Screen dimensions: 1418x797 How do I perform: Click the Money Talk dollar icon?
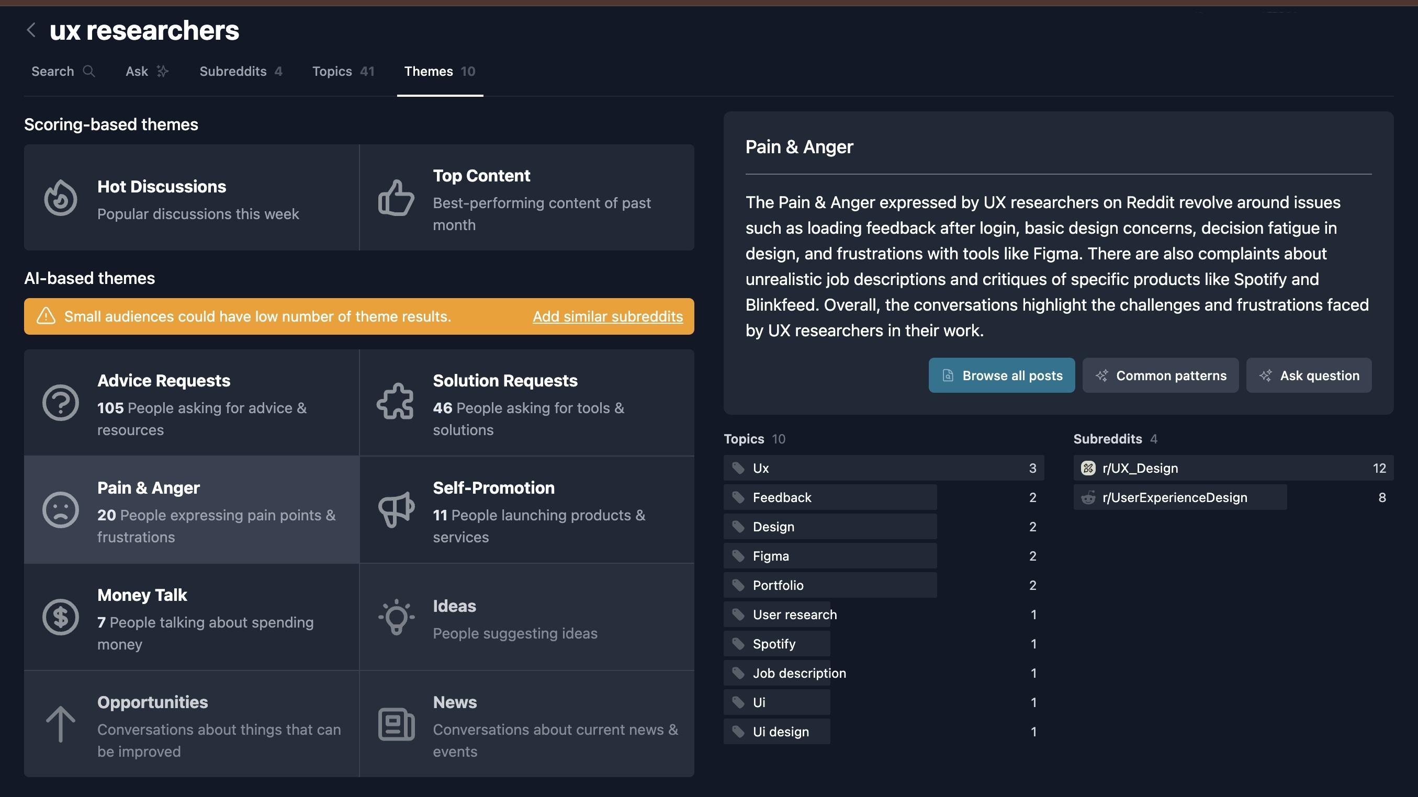click(61, 617)
